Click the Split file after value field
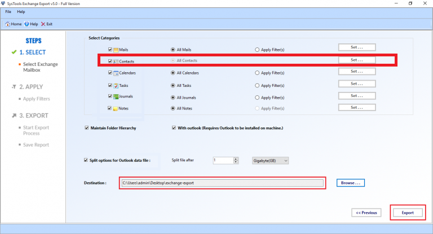 point(223,161)
